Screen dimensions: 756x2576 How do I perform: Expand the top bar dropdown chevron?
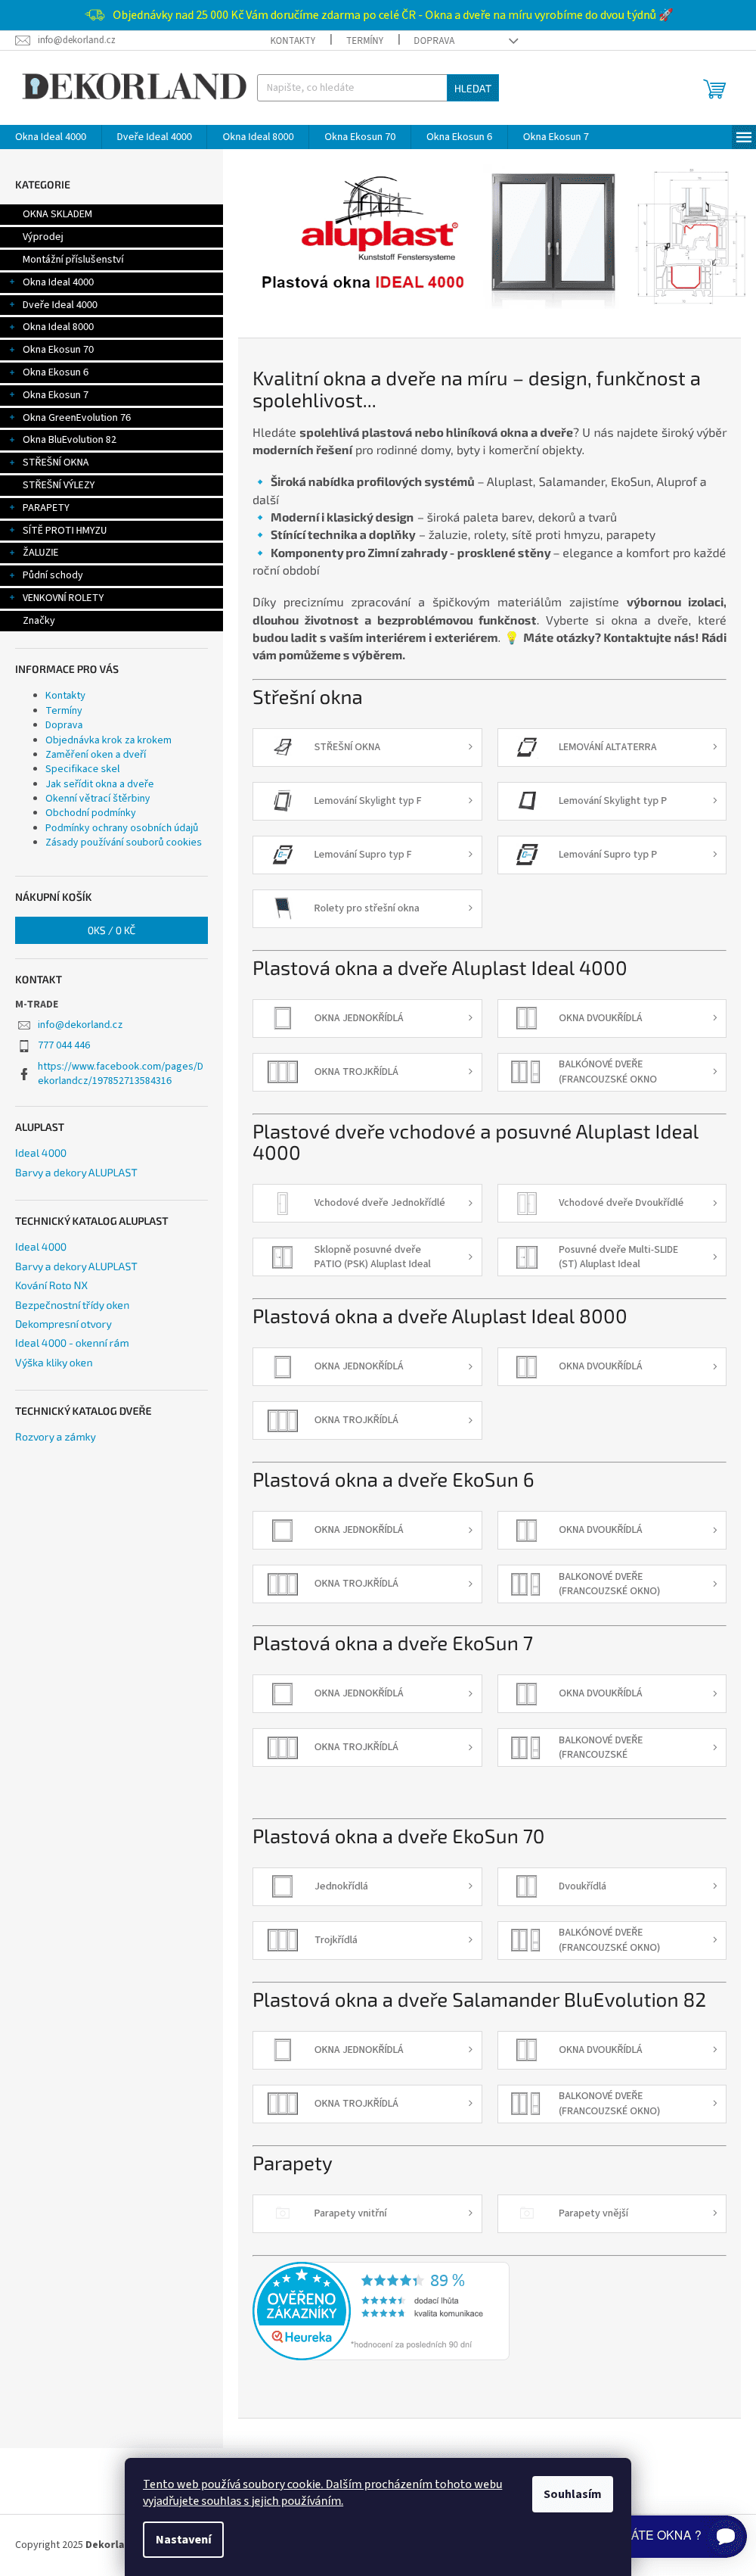[x=513, y=41]
